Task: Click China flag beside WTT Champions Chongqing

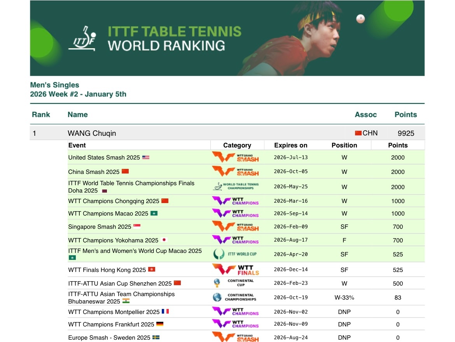Action: [x=165, y=201]
